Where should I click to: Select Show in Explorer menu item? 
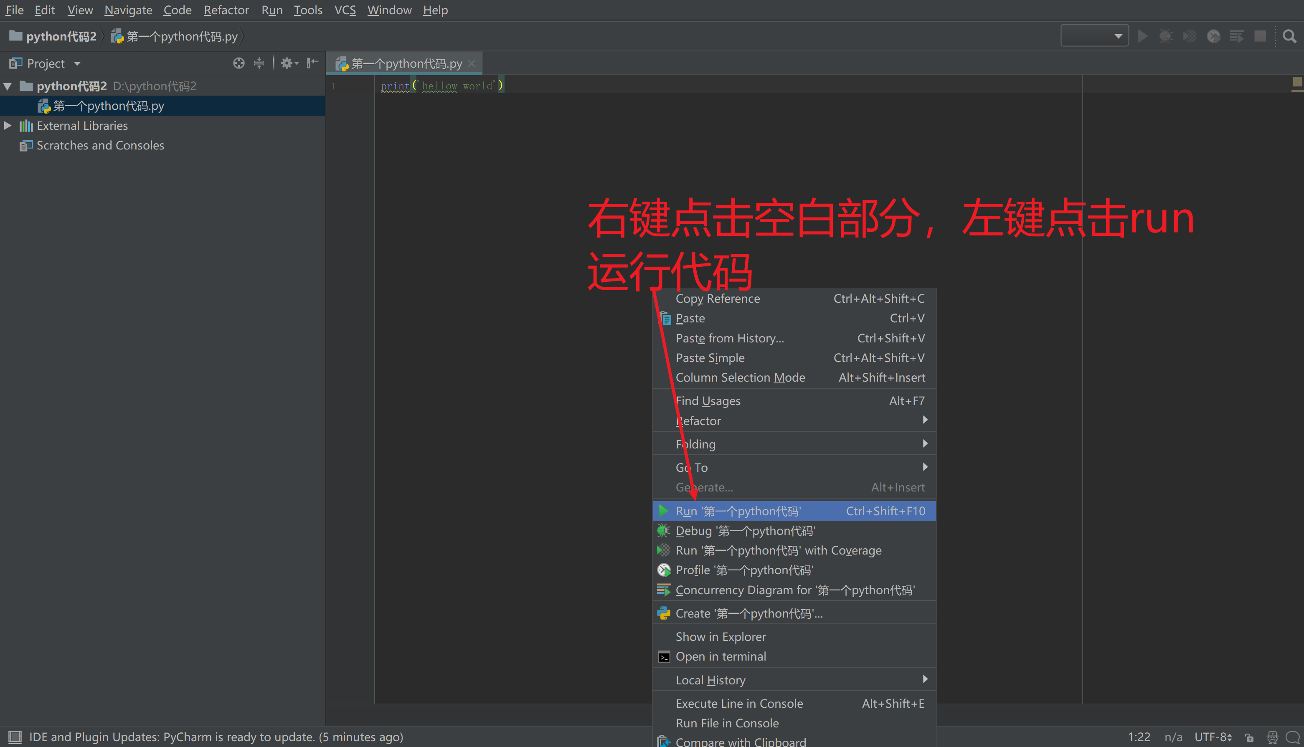pos(794,637)
